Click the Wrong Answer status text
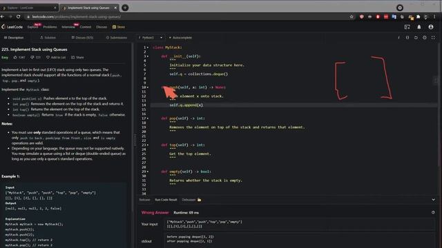 (155, 213)
